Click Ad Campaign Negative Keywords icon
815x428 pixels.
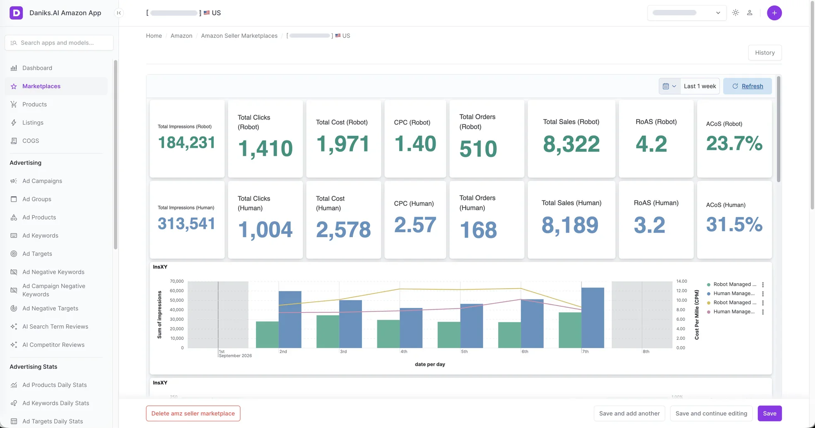tap(14, 290)
